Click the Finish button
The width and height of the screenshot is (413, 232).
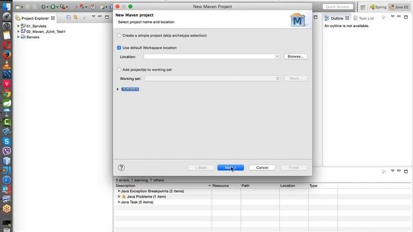pyautogui.click(x=294, y=168)
